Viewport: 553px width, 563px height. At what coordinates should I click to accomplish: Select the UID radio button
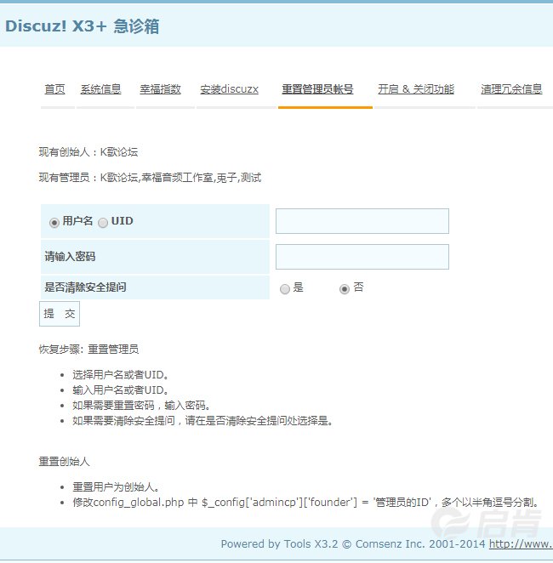coord(103,223)
